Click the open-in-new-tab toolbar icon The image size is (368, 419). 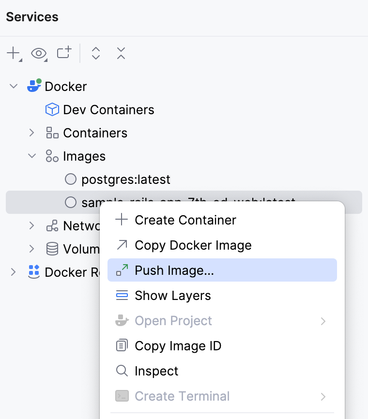(x=63, y=53)
